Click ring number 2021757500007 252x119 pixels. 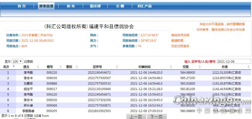(99, 78)
